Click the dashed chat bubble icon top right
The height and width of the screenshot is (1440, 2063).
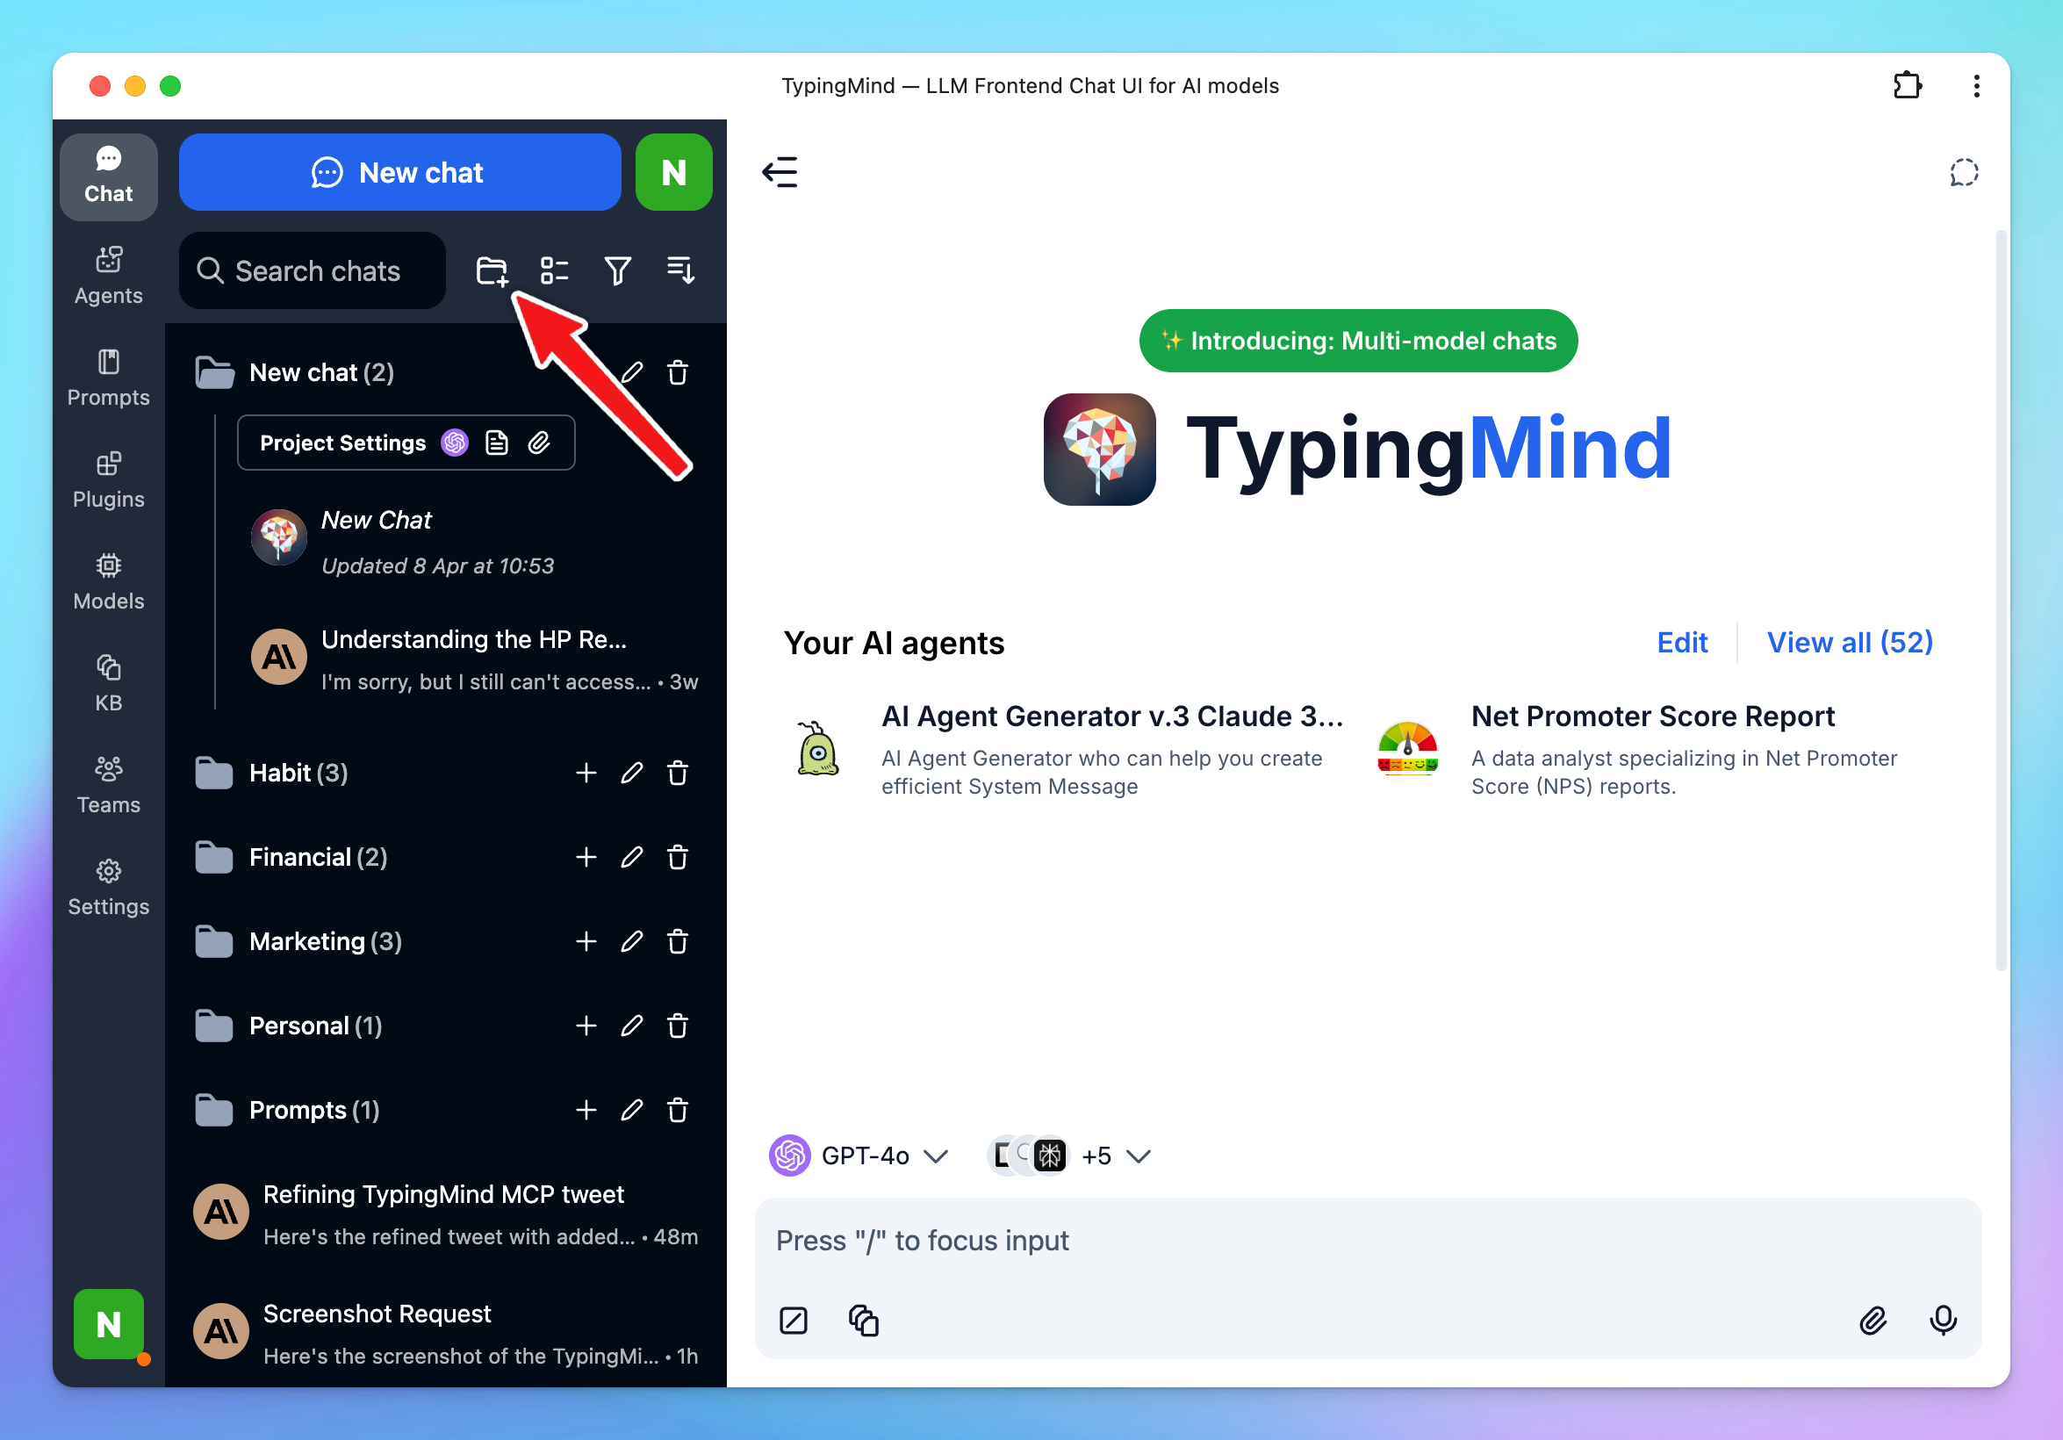(1964, 173)
